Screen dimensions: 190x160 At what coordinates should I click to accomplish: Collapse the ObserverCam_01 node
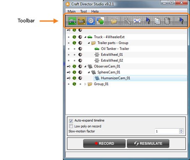[x=85, y=66]
